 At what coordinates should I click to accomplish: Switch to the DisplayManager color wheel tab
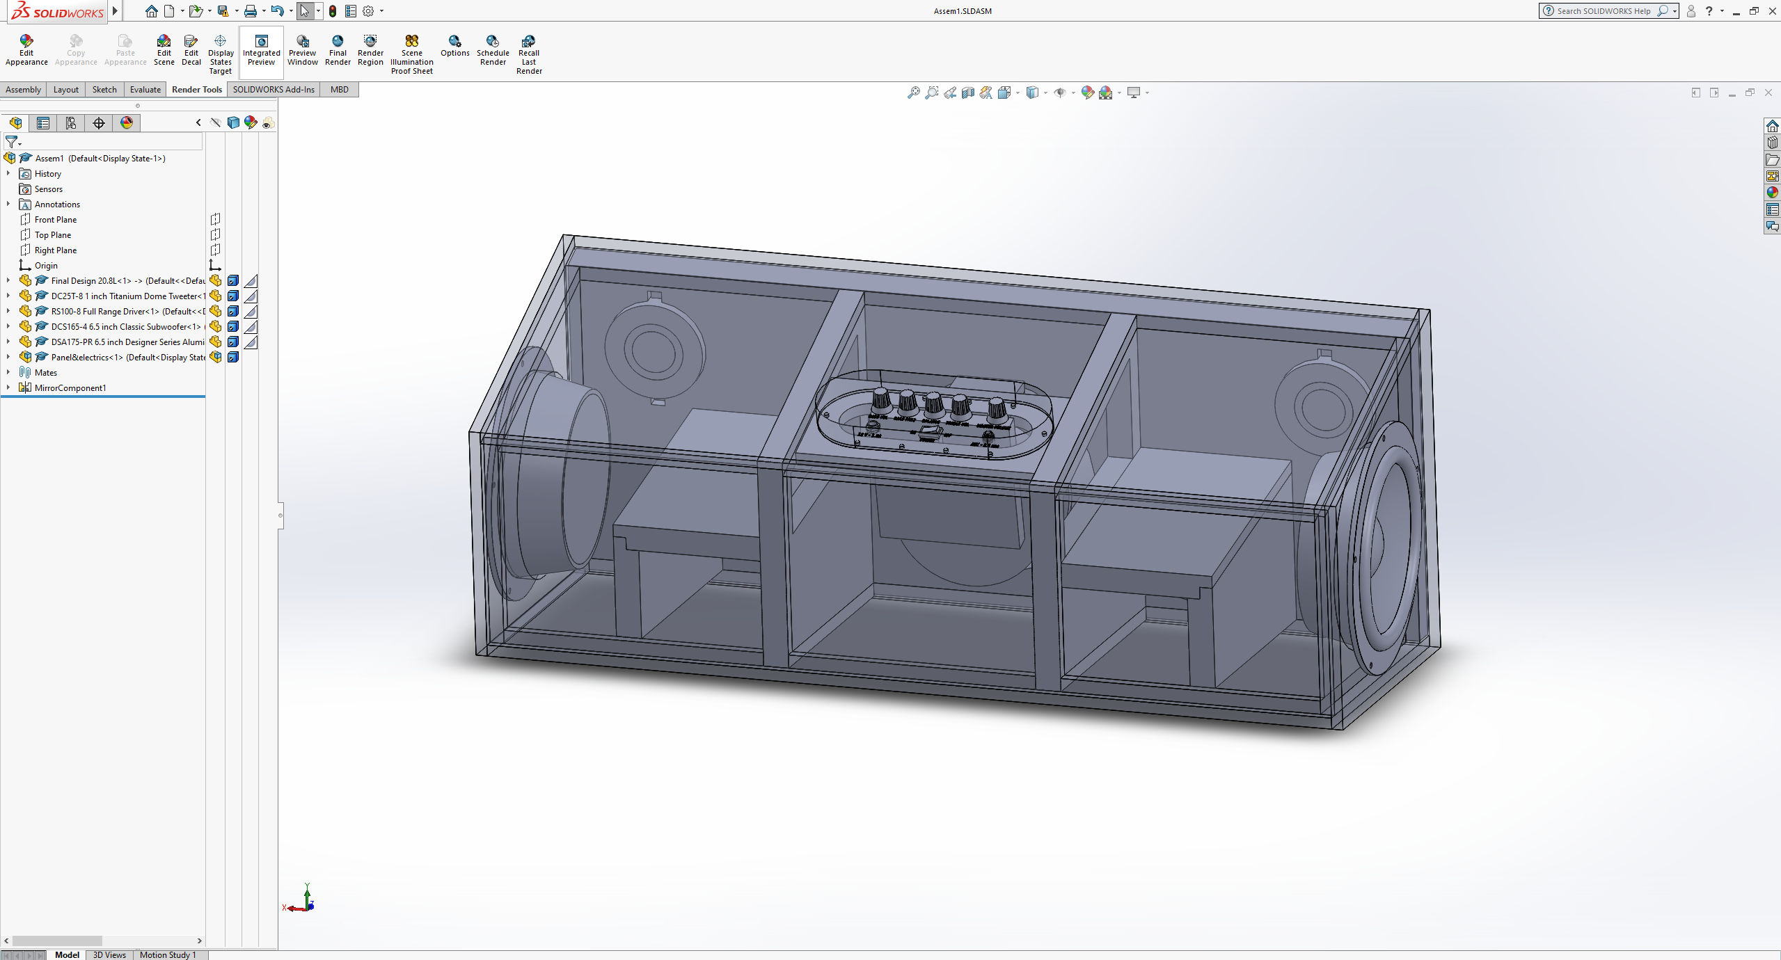pyautogui.click(x=127, y=123)
